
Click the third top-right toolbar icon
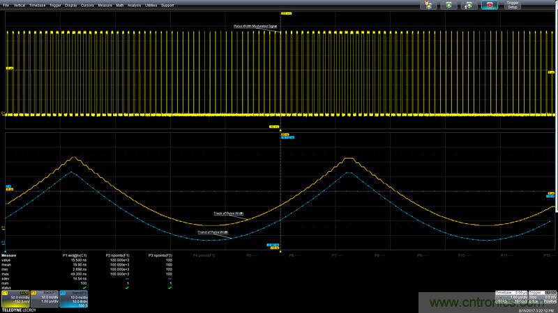469,5
